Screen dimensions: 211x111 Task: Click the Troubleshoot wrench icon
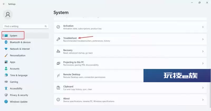coord(58,39)
